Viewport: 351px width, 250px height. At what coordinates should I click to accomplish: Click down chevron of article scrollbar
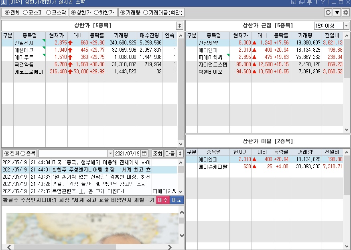coord(182,235)
